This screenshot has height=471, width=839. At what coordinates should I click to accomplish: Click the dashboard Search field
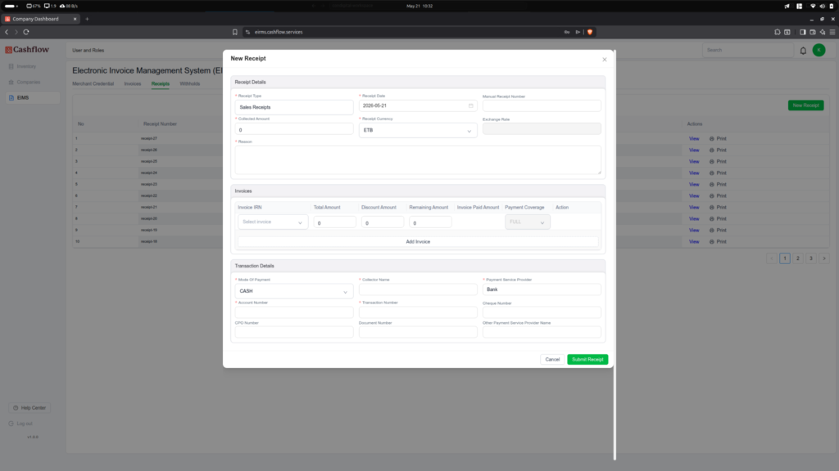748,50
